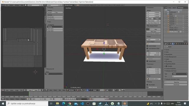
Task: Click the clip End value field
Action: pyautogui.click(x=154, y=55)
